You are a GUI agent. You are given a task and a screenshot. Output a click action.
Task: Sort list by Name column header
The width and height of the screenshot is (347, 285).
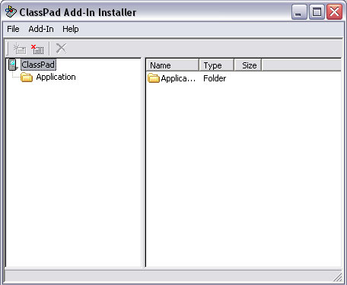tap(173, 65)
